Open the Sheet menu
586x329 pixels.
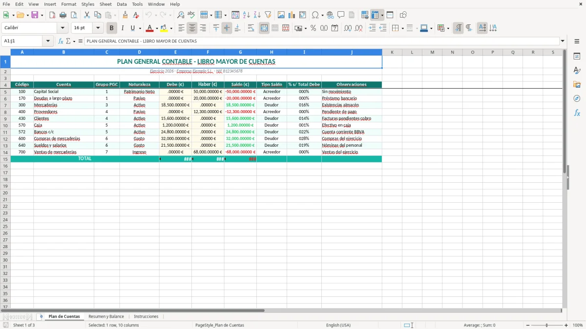point(105,4)
